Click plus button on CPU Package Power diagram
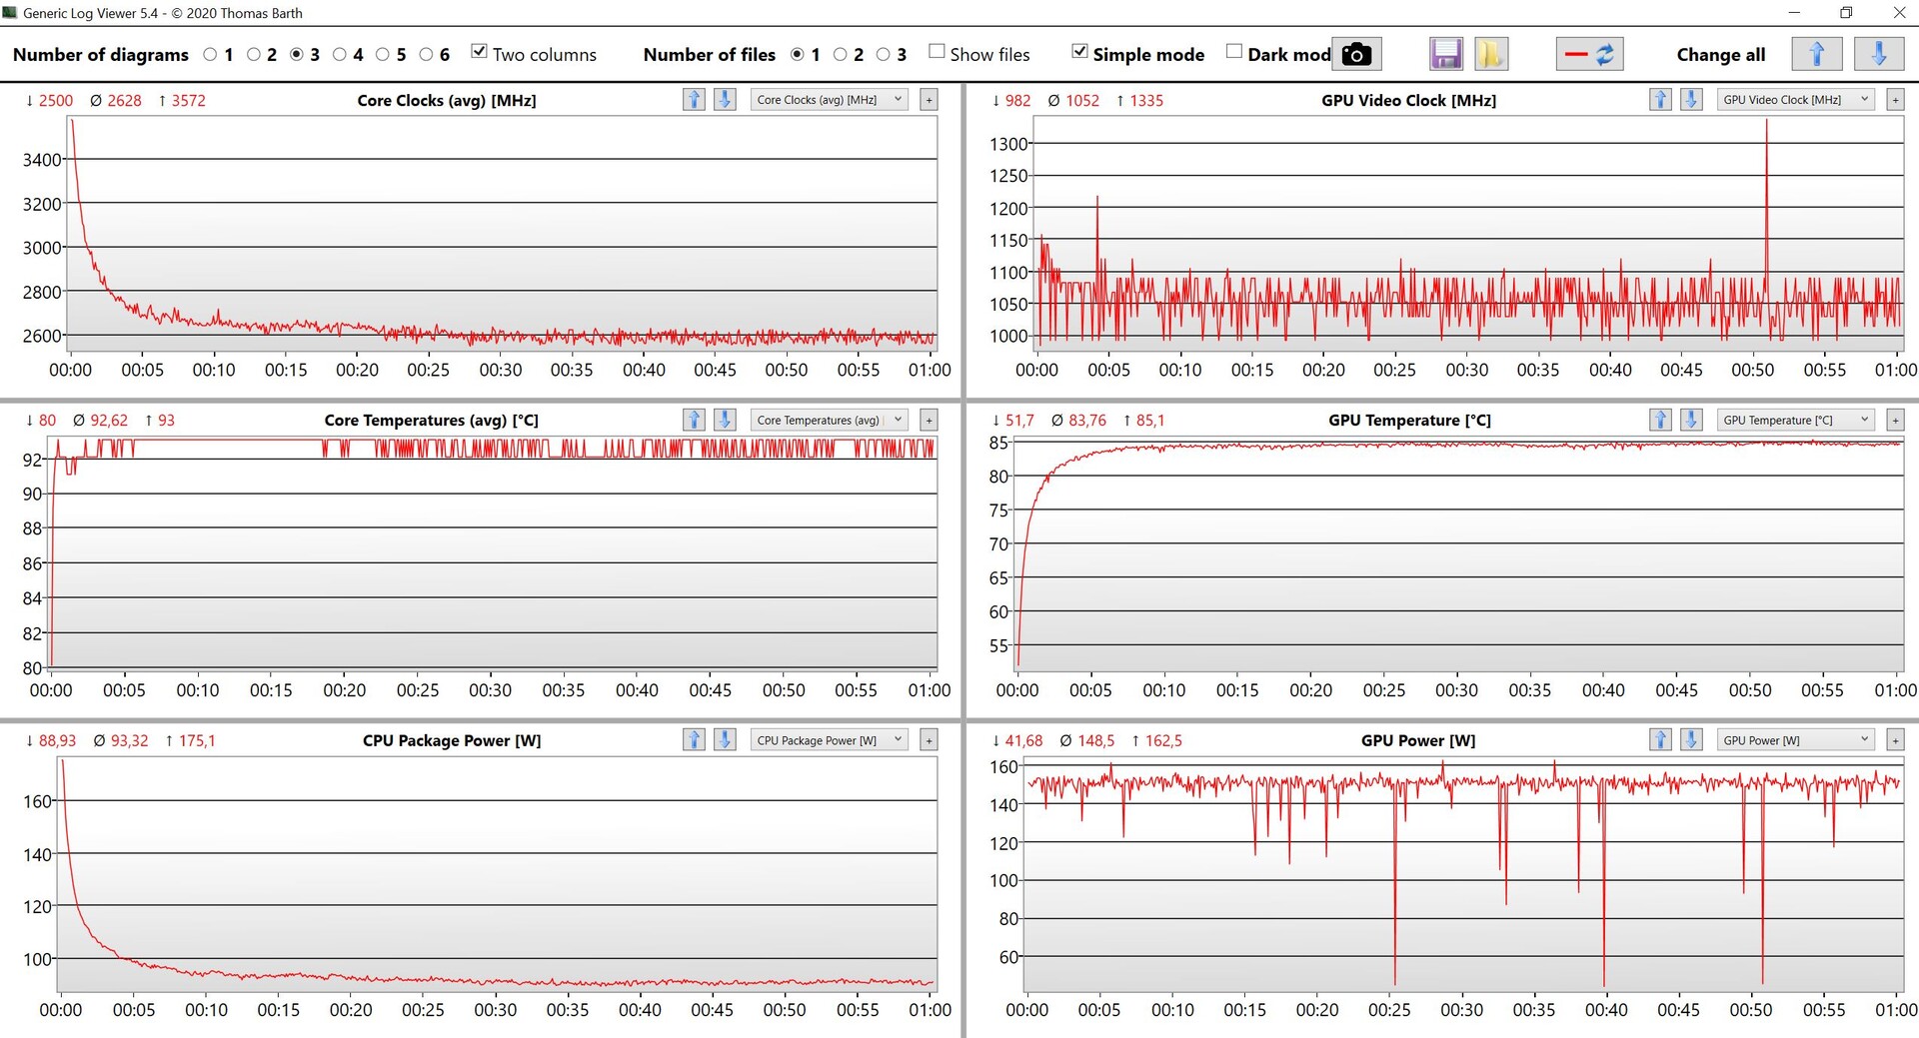Viewport: 1919px width, 1038px height. 930,739
